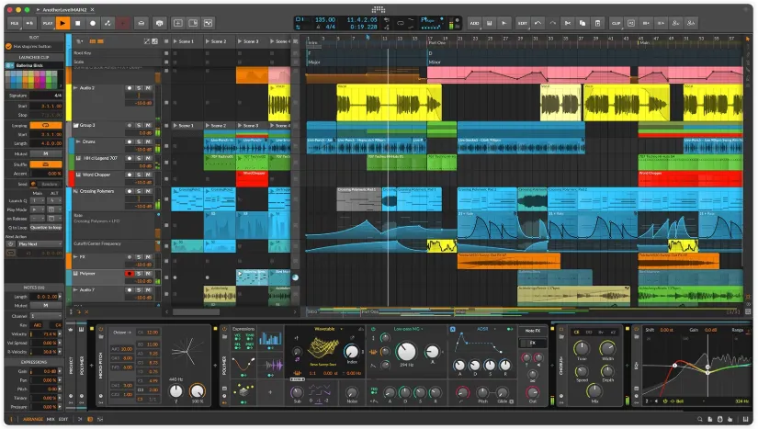Toggle the 'Has stop/rec button' checkbox
The width and height of the screenshot is (758, 429).
[8, 46]
